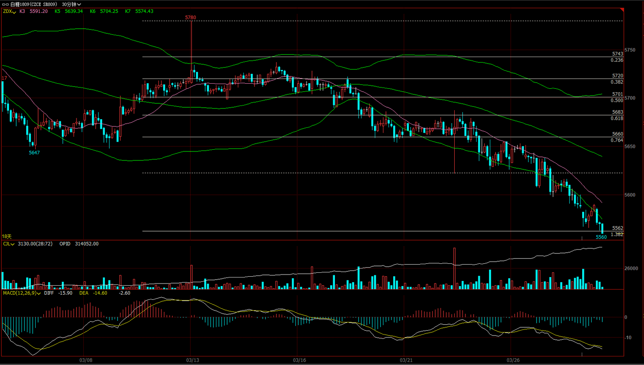Click the DIFF value -15.90
The height and width of the screenshot is (365, 644).
tap(65, 293)
